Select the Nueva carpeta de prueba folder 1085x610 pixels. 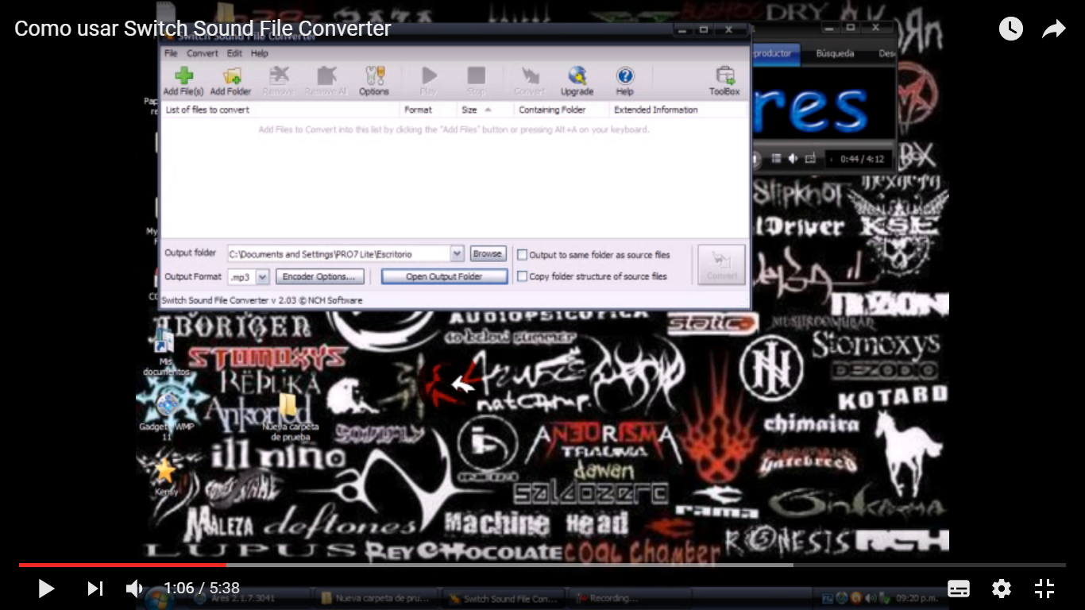[289, 418]
